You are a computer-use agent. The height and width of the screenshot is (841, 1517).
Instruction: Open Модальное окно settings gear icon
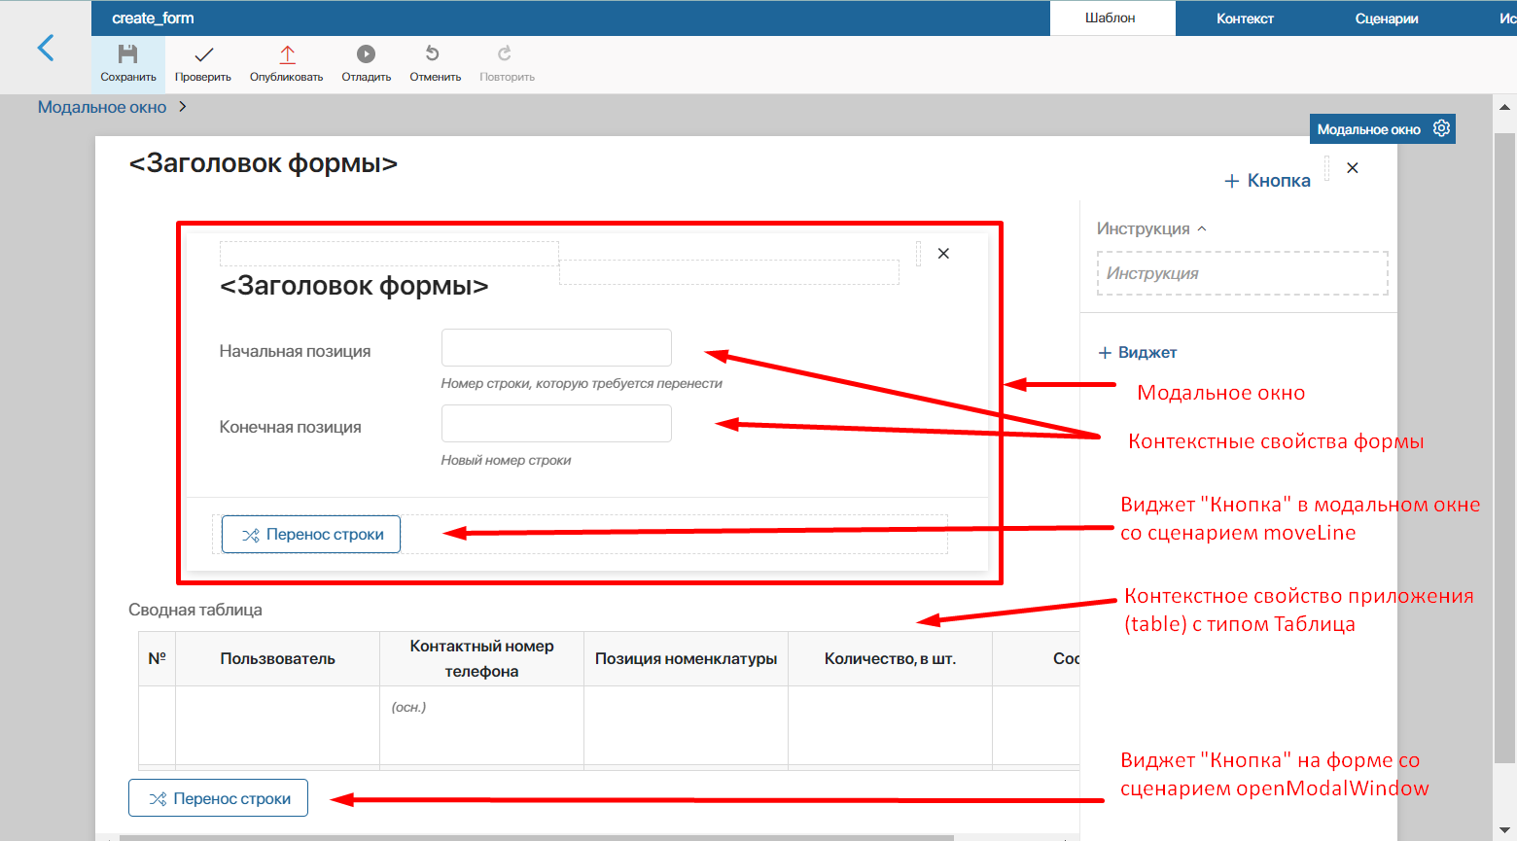click(1441, 128)
